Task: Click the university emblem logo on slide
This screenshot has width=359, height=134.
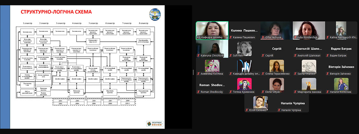Action: click(x=155, y=14)
